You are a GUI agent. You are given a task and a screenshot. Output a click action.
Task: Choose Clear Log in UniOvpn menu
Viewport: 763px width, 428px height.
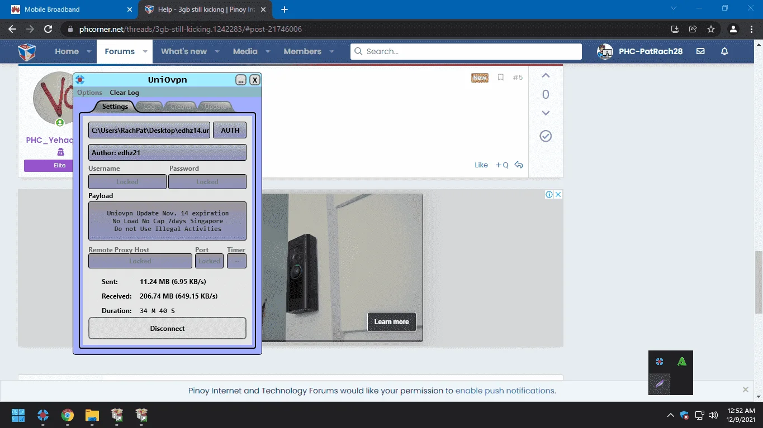point(124,93)
